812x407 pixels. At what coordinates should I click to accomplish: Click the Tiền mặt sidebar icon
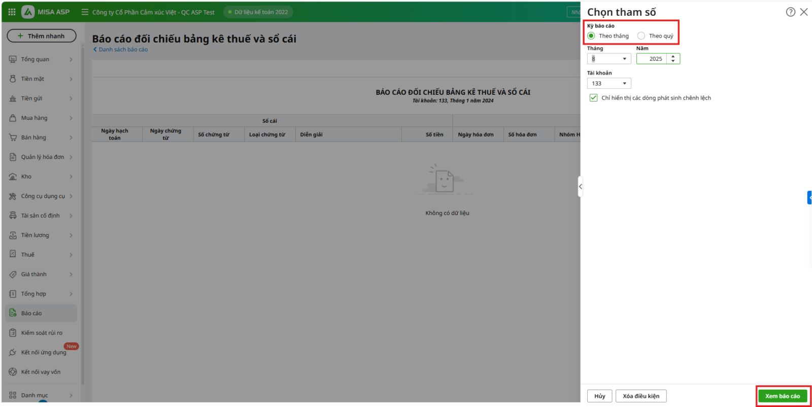[x=13, y=79]
